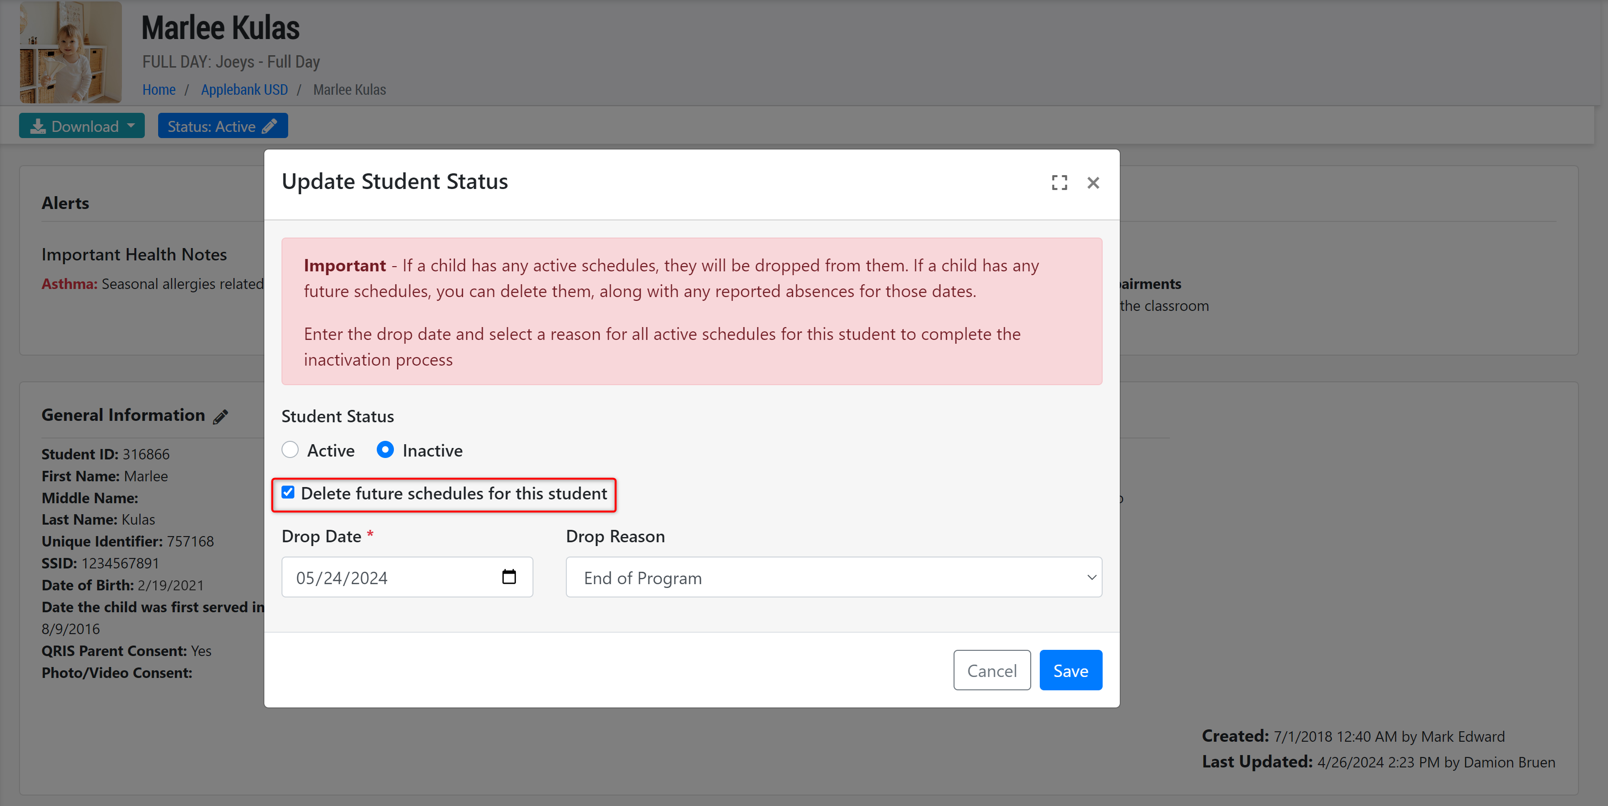Click the Marlee Kulas breadcrumb text
This screenshot has width=1608, height=806.
(349, 90)
